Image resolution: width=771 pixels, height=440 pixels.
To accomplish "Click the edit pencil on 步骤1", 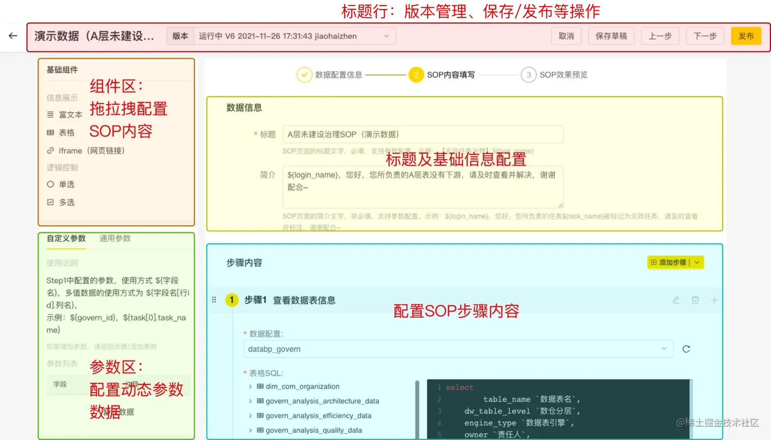I will coord(676,301).
